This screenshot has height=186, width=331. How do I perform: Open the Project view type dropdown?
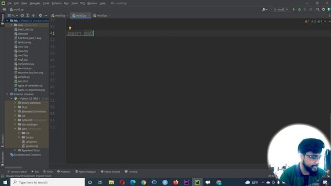coord(12,16)
